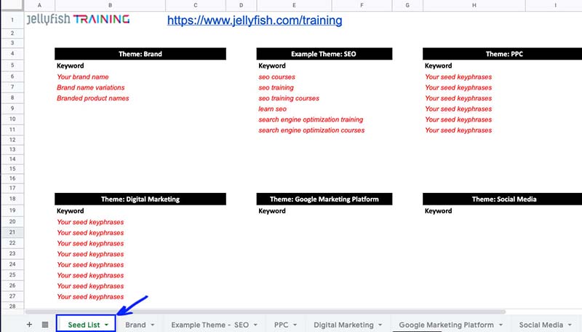Click the horizontal scrollbar above sheet tabs

pos(291,312)
